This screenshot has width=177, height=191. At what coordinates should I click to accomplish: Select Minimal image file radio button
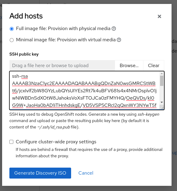12,40
